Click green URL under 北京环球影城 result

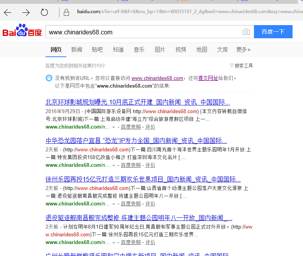coord(77,127)
